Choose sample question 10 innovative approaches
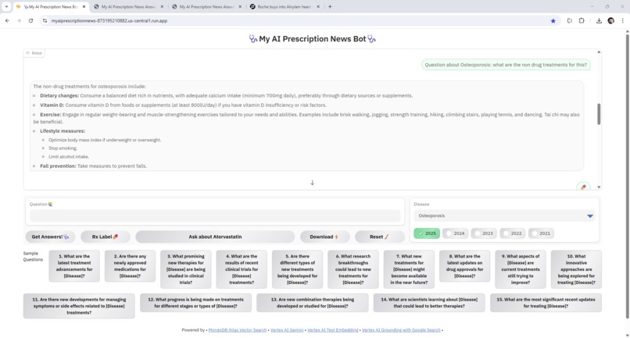The image size is (630, 338). coord(576,269)
